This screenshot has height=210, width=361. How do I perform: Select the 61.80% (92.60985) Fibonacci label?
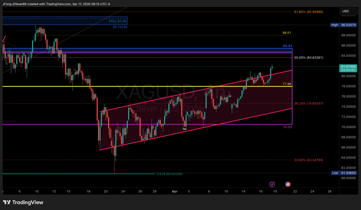pyautogui.click(x=309, y=12)
